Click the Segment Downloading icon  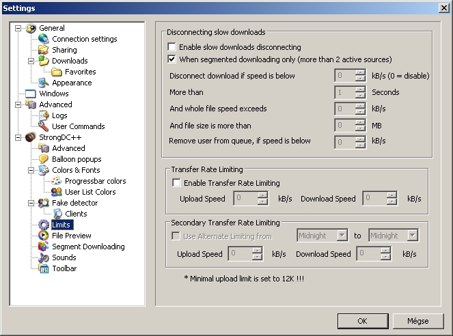coord(44,247)
